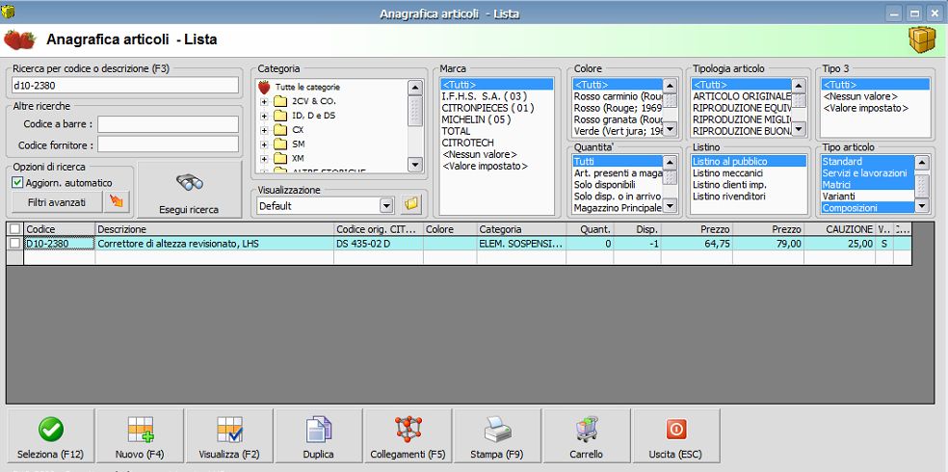The height and width of the screenshot is (472, 948).
Task: Click scroll down arrow in Tipo articolo list
Action: pos(921,205)
